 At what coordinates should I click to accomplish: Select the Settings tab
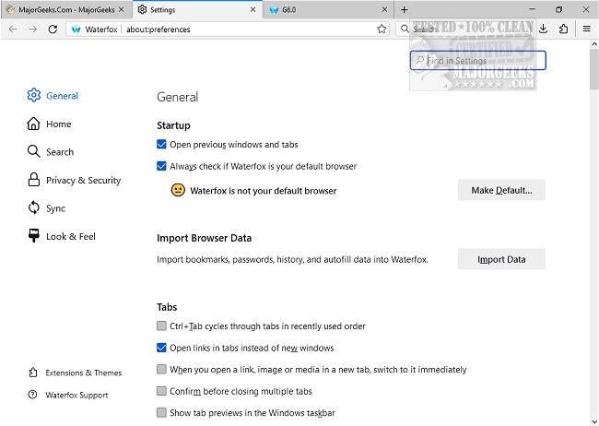(x=197, y=10)
